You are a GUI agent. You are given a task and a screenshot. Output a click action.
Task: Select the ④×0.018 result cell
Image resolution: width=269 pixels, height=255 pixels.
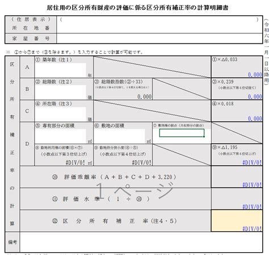(237, 111)
